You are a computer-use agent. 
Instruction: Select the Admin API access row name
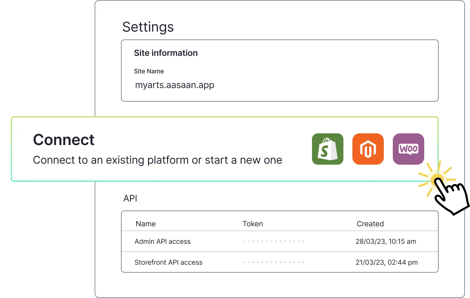(163, 242)
